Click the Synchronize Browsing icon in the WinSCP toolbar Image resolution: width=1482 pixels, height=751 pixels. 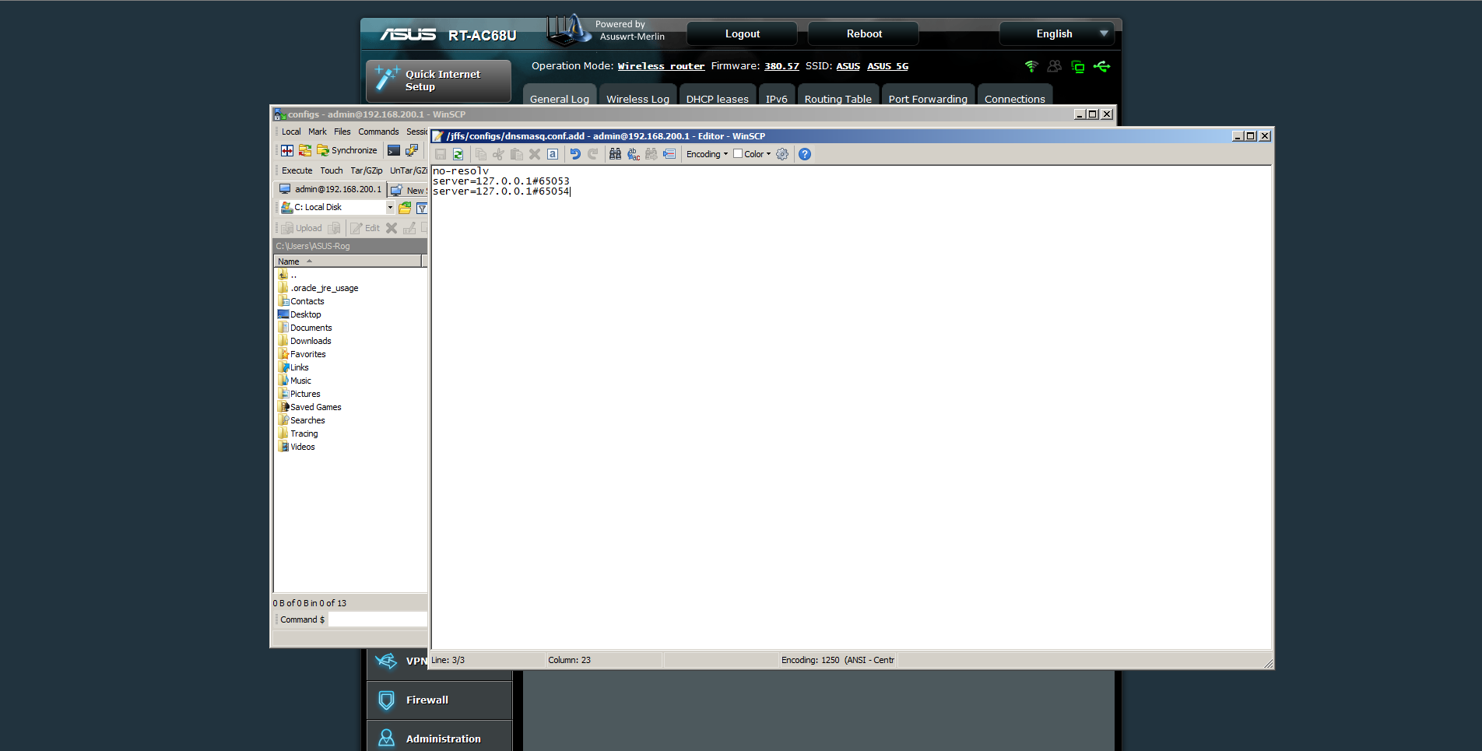pos(305,150)
